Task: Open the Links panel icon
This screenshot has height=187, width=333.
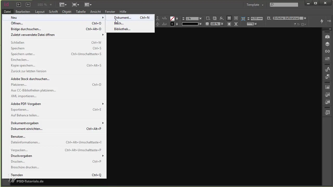Action: [327, 51]
